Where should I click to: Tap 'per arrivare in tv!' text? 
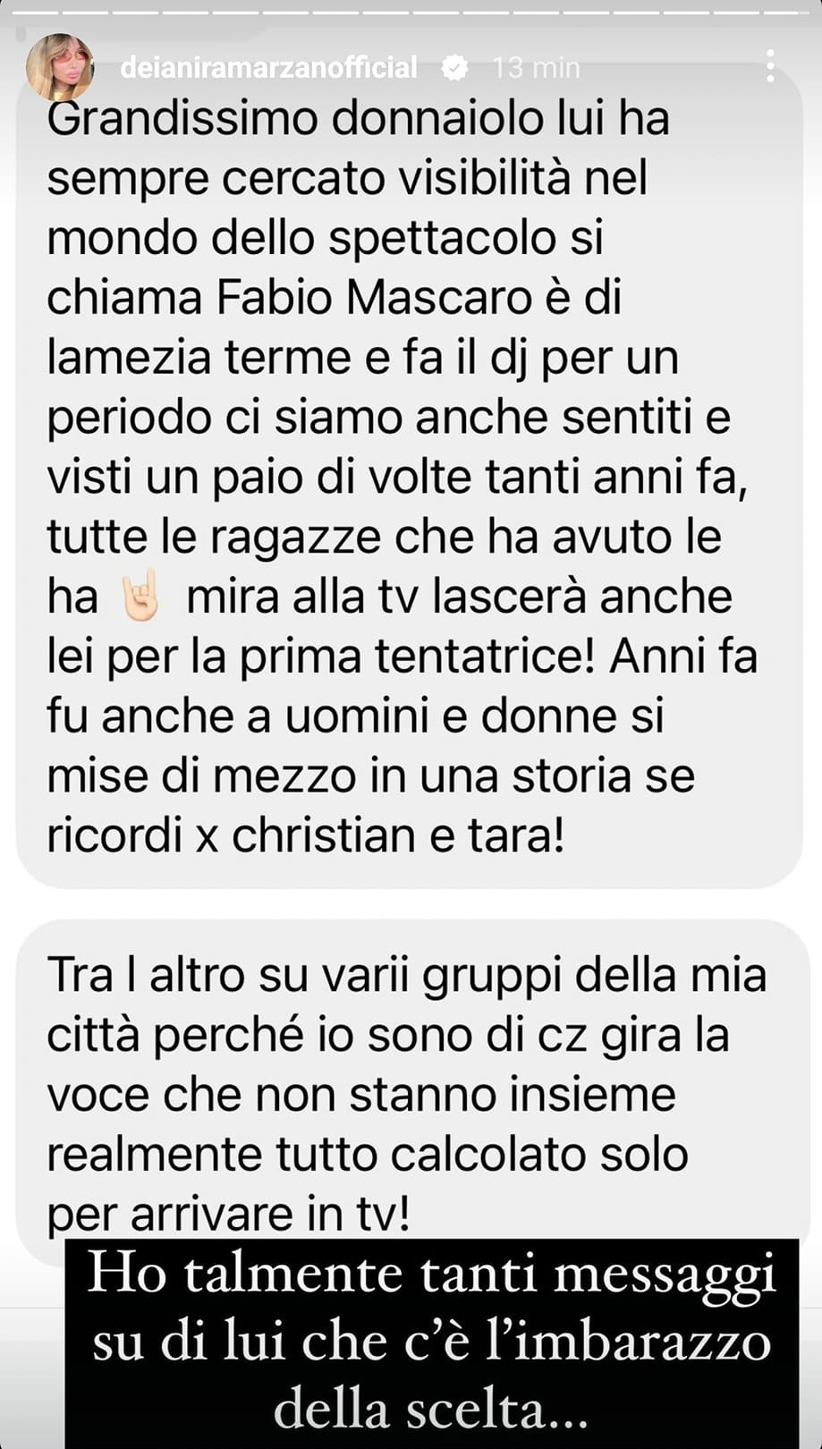(x=228, y=1214)
